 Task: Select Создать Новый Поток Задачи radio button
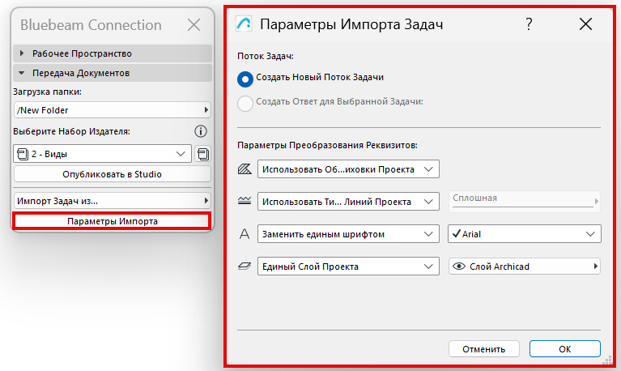(x=245, y=78)
